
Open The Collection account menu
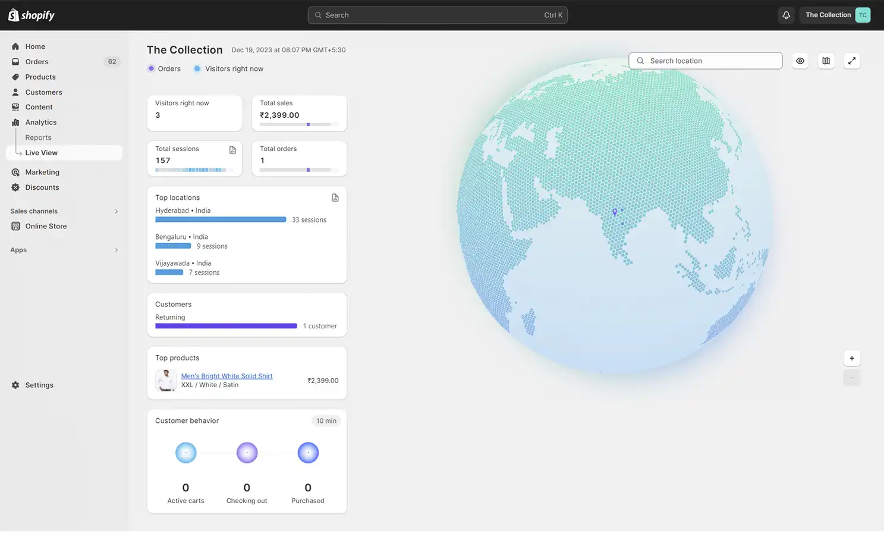click(835, 15)
